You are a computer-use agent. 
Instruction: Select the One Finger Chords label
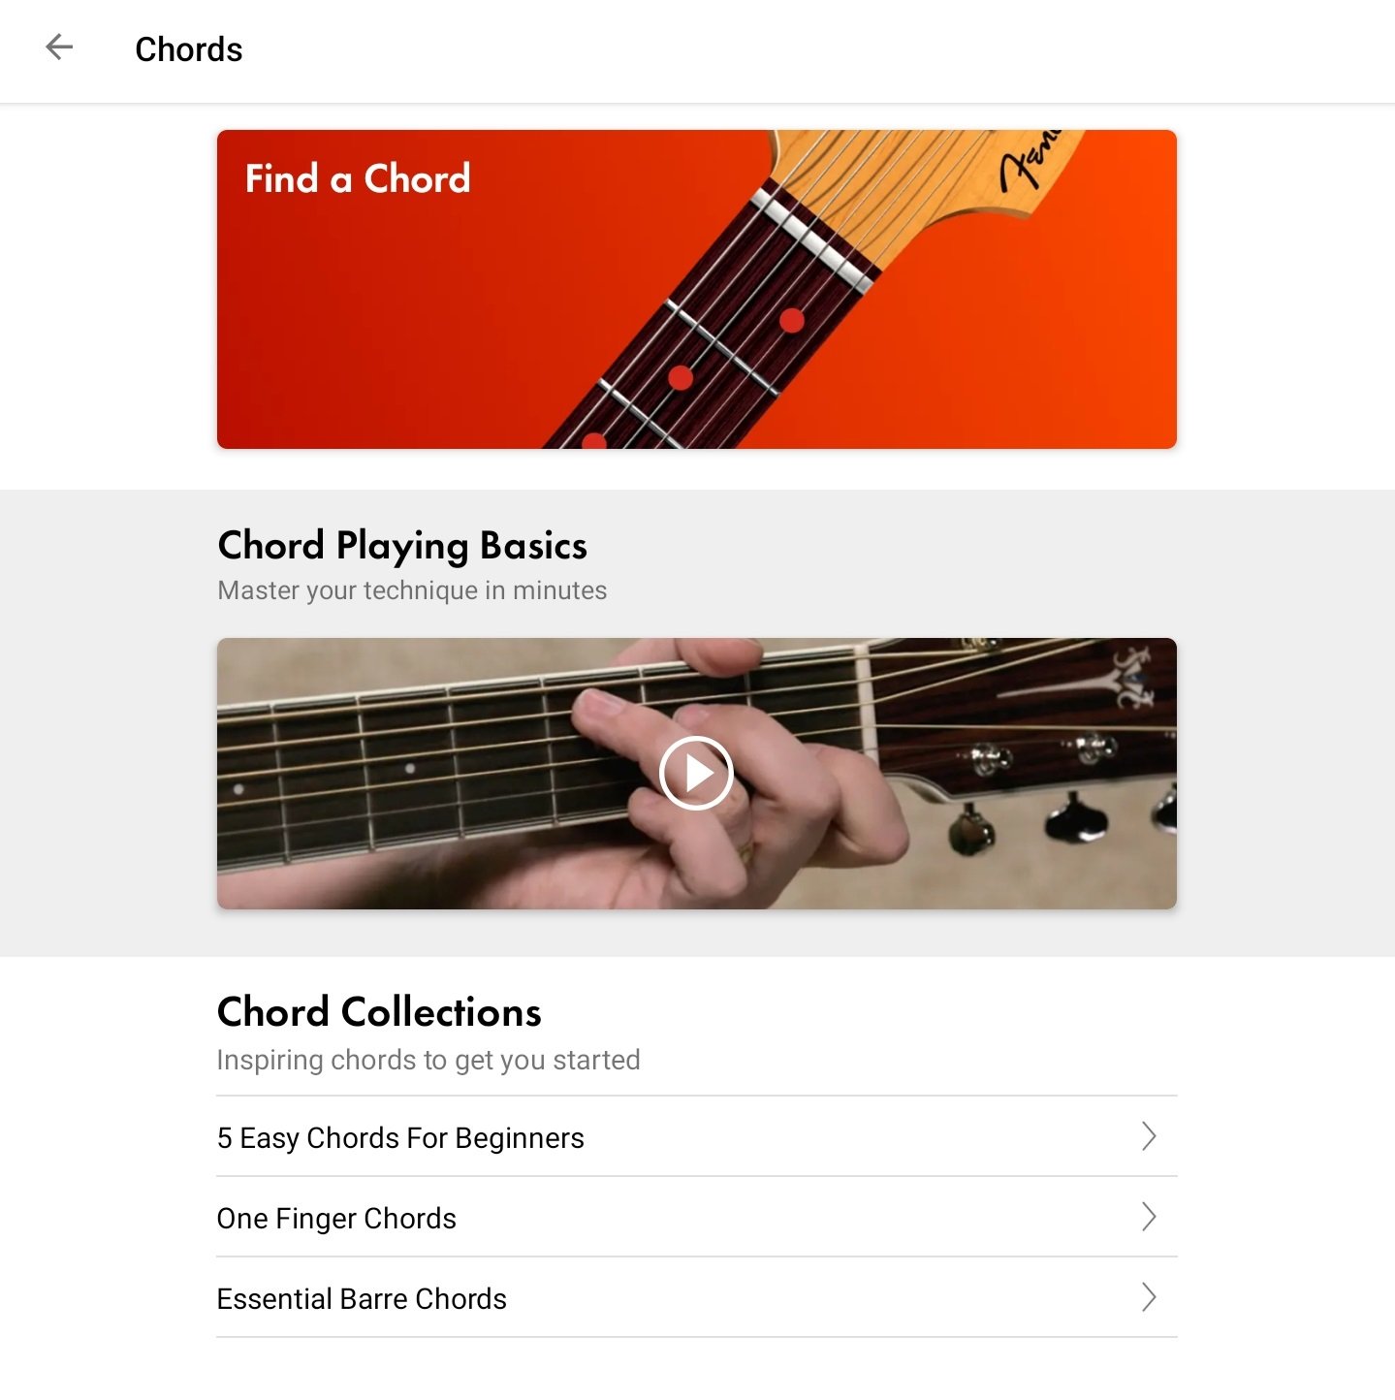pyautogui.click(x=336, y=1219)
